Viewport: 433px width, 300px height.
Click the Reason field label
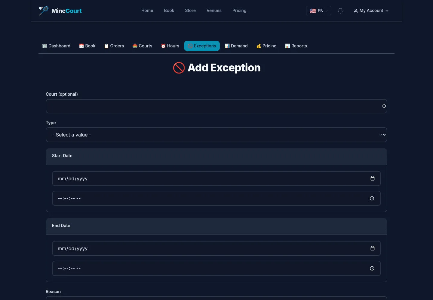(53, 292)
